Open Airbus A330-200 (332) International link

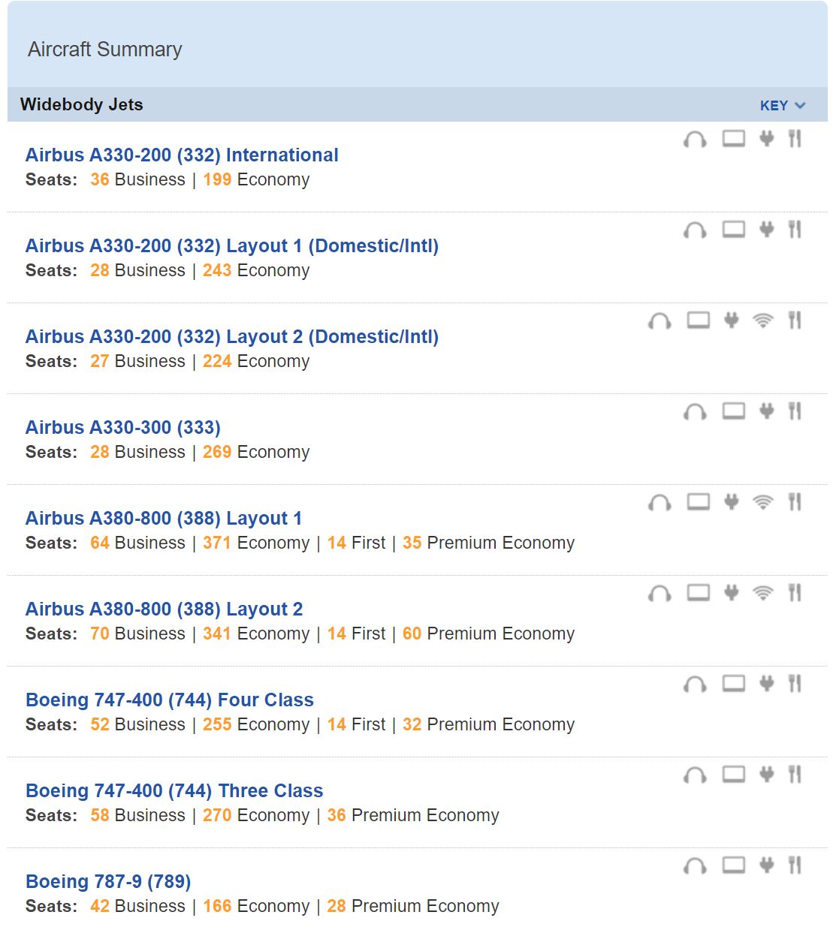pos(182,155)
